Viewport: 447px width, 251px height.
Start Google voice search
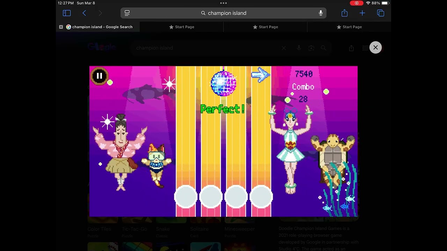[299, 48]
